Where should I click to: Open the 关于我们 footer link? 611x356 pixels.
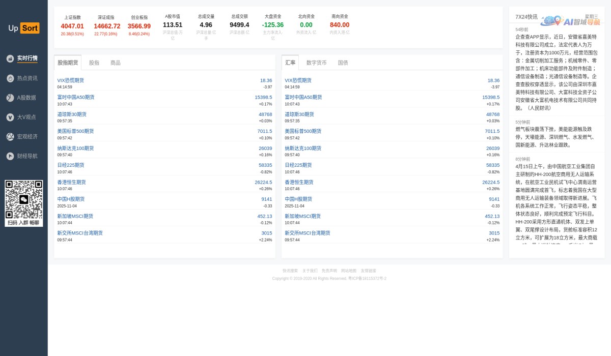coord(310,271)
